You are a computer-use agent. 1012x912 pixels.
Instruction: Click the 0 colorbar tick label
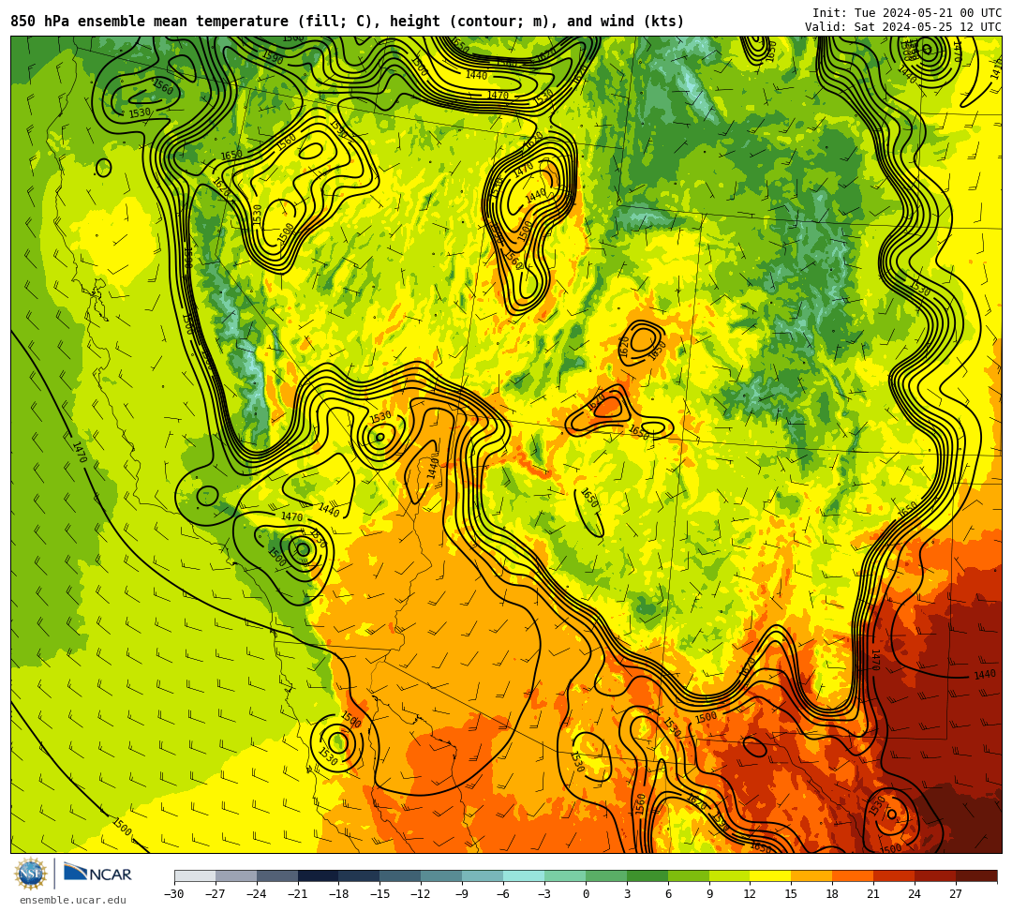coord(586,894)
